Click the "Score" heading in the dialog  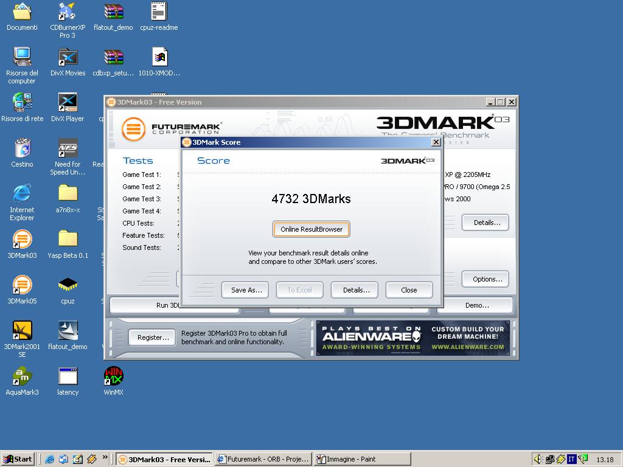click(x=214, y=161)
